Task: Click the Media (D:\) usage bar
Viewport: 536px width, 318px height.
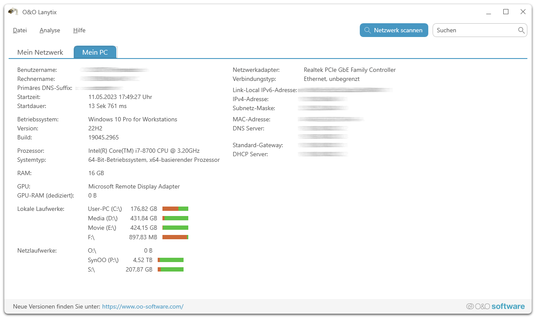Action: [x=175, y=218]
